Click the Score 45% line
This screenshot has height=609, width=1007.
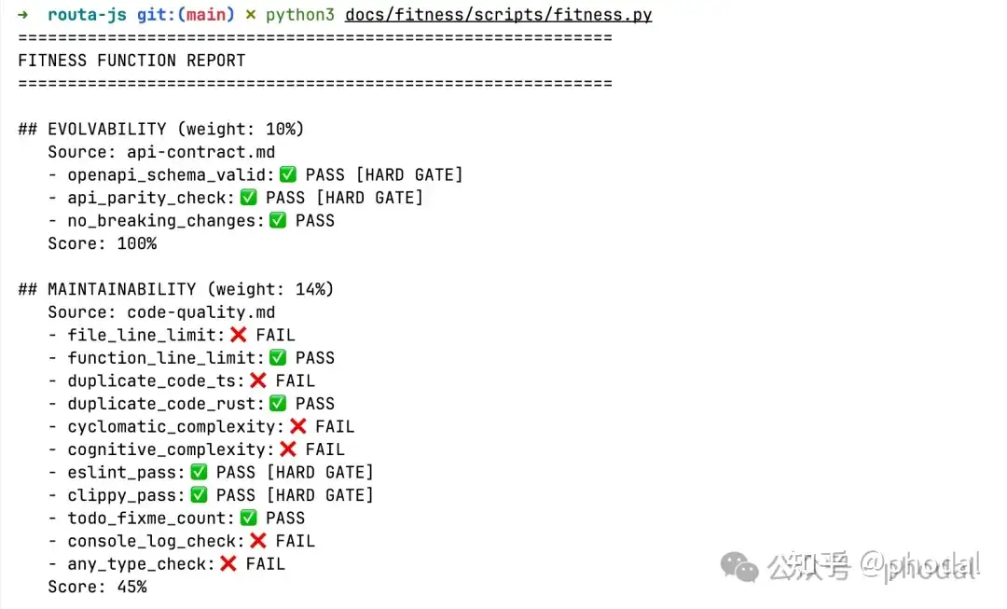97,587
